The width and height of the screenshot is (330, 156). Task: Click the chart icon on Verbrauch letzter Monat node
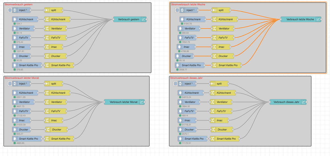tap(142, 102)
